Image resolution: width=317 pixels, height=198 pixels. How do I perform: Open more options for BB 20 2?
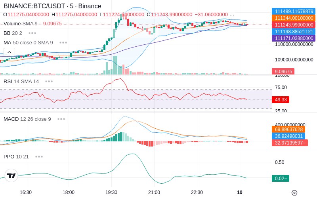tap(32, 33)
